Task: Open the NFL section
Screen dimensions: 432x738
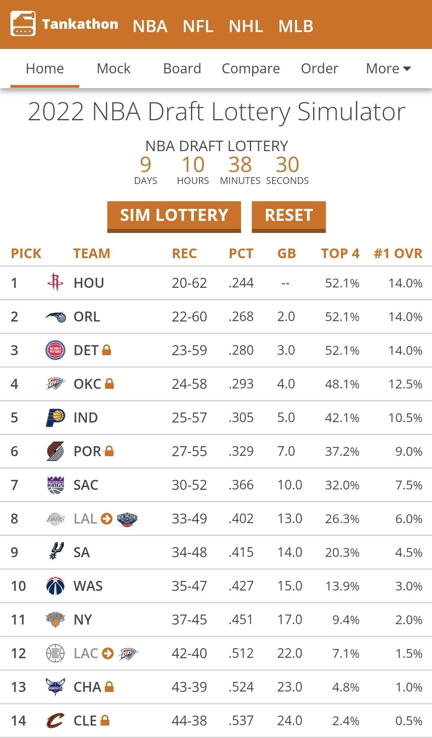Action: coord(198,26)
